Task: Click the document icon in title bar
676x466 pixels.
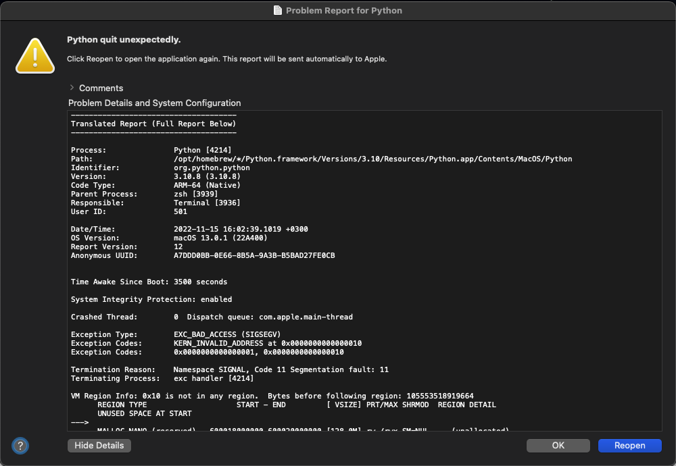Action: click(277, 11)
